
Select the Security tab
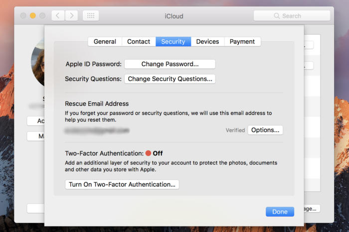tap(173, 42)
